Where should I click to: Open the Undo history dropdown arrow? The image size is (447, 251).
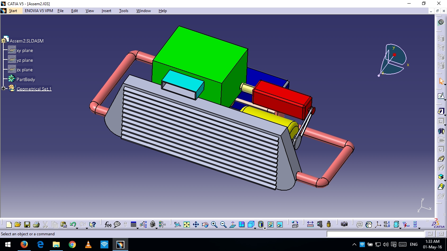tap(77, 228)
